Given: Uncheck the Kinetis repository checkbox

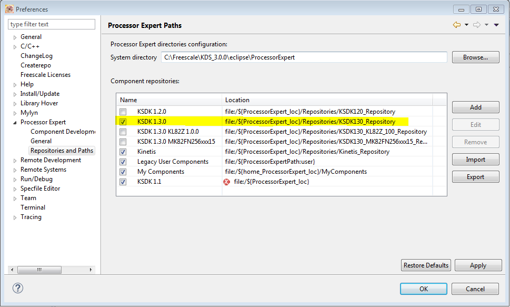Looking at the screenshot, I should pyautogui.click(x=123, y=152).
